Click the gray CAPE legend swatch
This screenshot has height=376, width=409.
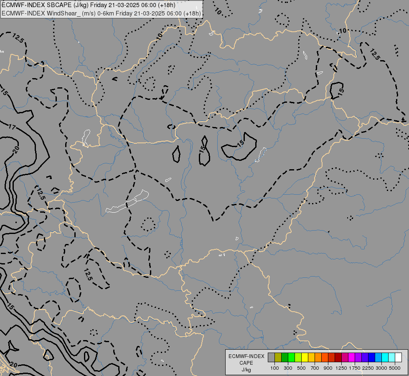coord(271,357)
